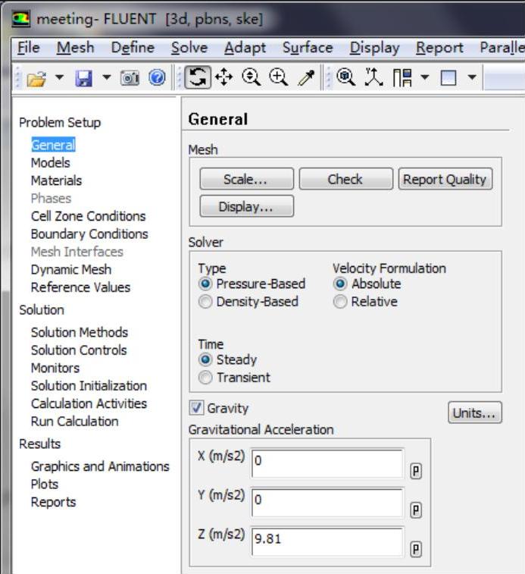Click the P parameter button for X gravity
The width and height of the screenshot is (525, 574).
pos(416,471)
